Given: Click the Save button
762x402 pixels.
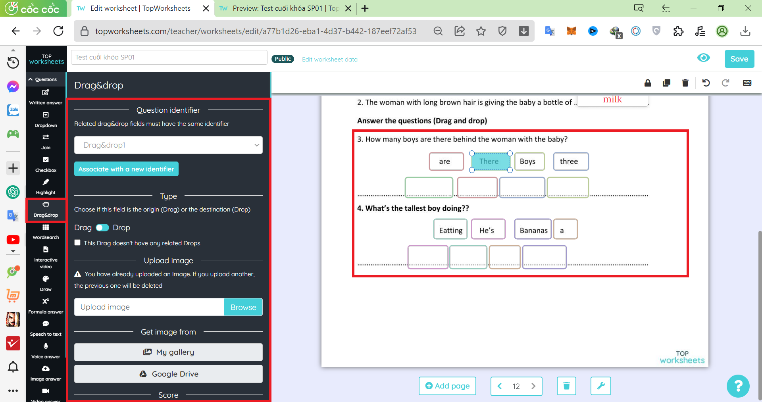Looking at the screenshot, I should (739, 59).
